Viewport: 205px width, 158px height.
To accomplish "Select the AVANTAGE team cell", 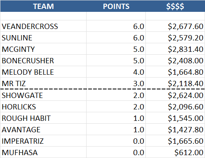I will click(x=43, y=129).
